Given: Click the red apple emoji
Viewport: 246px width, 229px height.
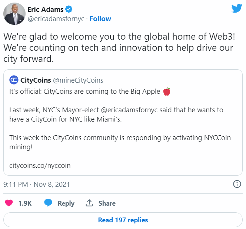Looking at the screenshot, I should pyautogui.click(x=167, y=91).
